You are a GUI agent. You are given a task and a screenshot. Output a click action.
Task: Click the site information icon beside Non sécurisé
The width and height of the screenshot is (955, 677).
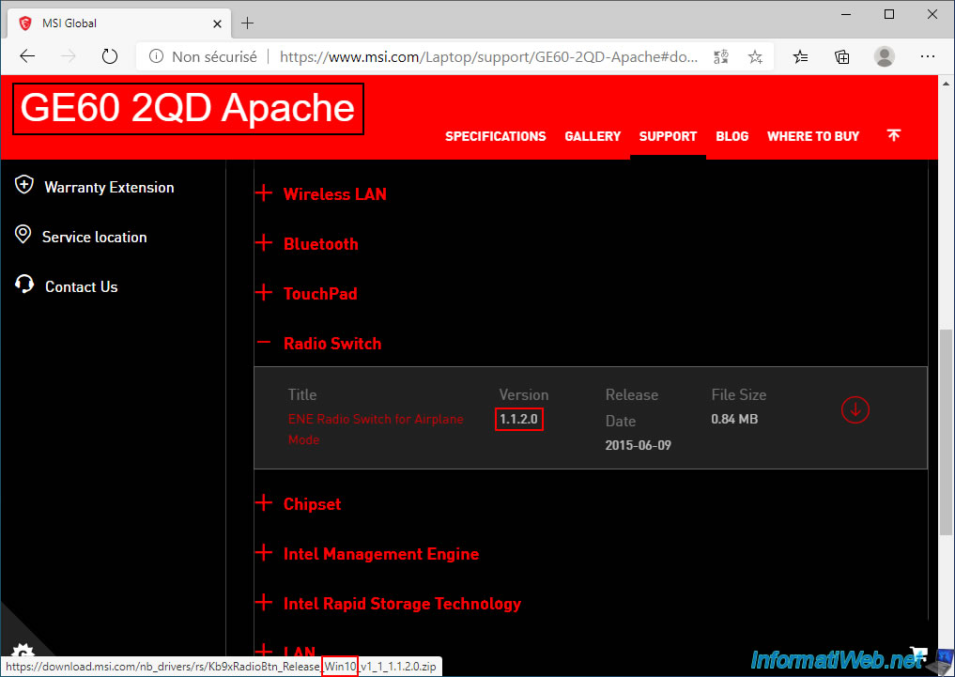pyautogui.click(x=157, y=56)
